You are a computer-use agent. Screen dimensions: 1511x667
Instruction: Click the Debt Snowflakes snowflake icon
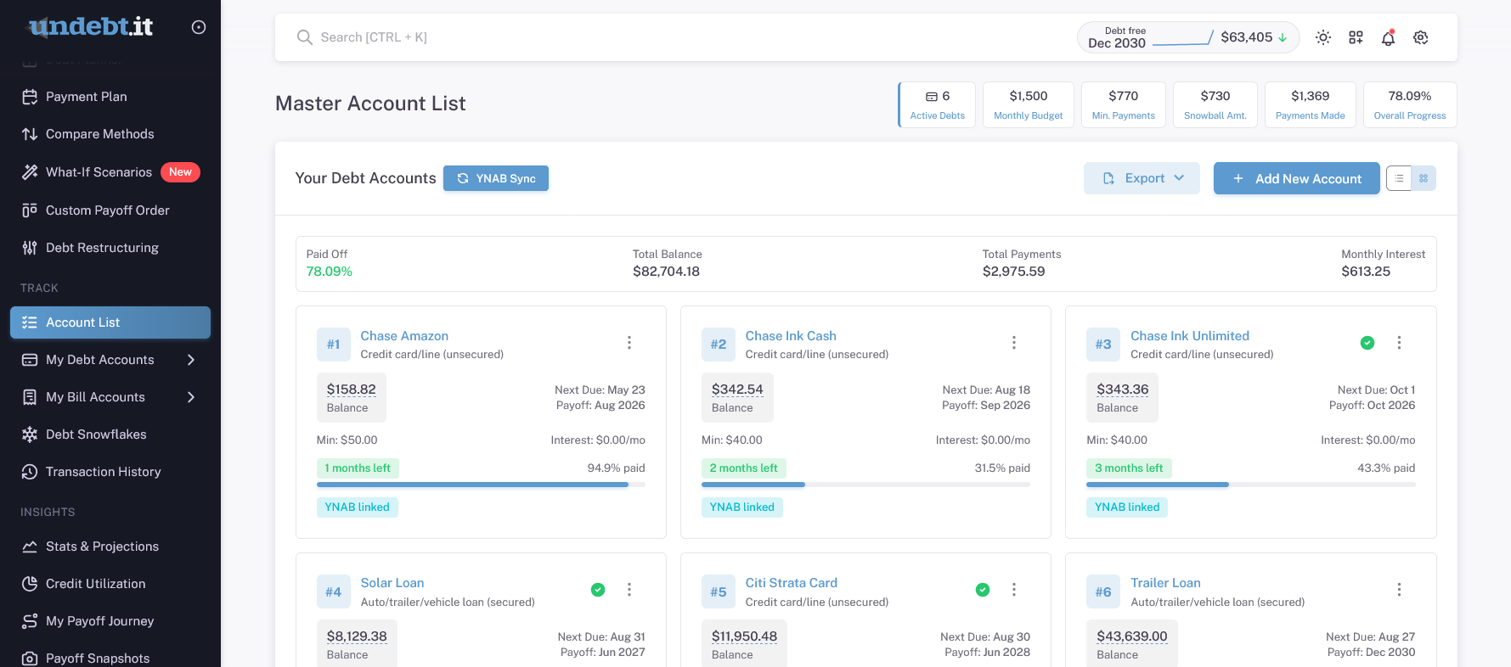pyautogui.click(x=30, y=434)
